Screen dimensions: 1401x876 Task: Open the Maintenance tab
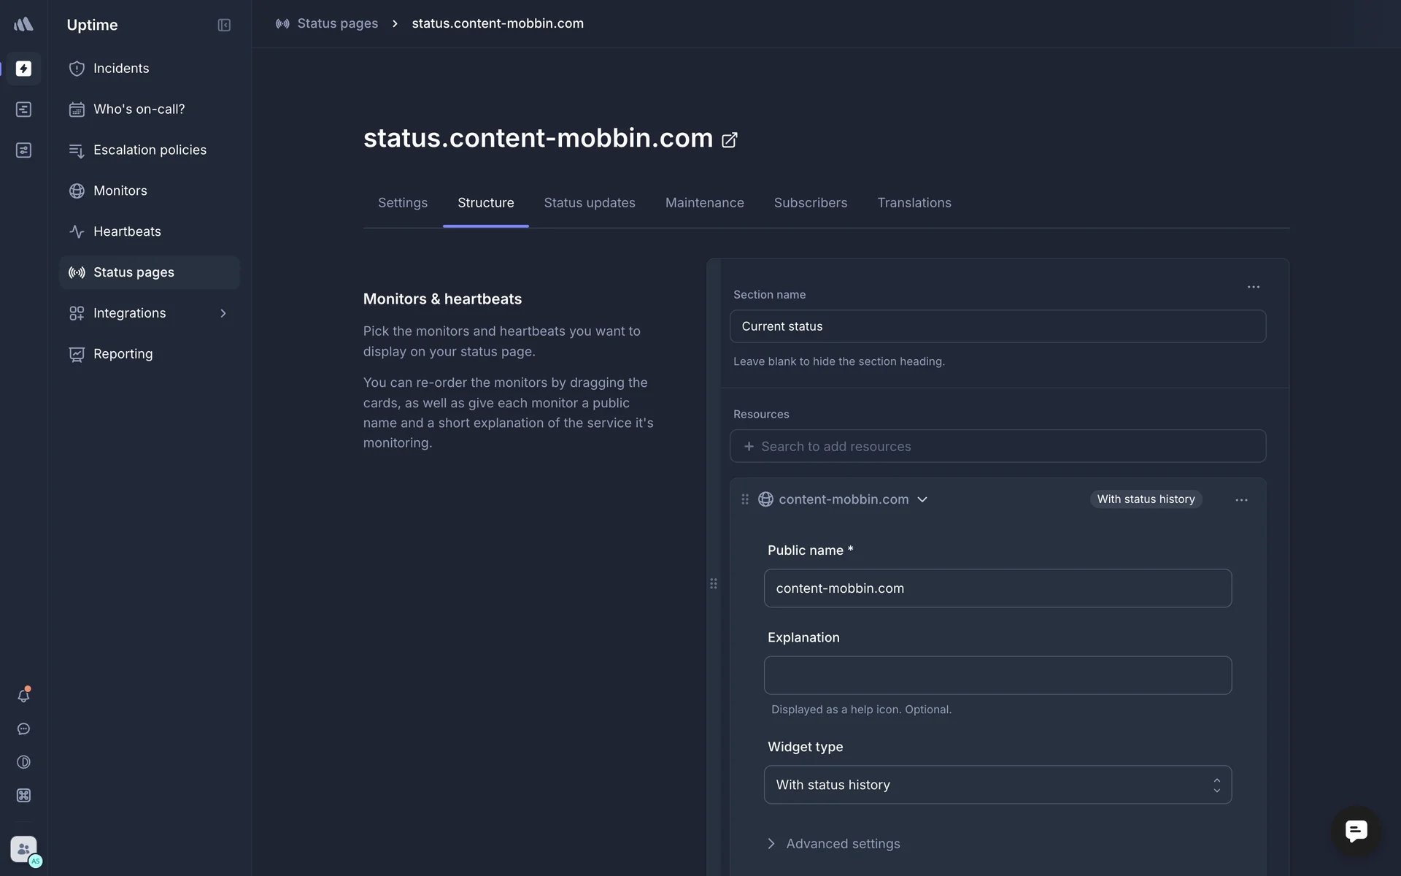[704, 203]
